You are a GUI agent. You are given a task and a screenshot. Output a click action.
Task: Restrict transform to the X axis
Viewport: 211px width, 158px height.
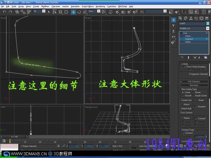coord(173,20)
